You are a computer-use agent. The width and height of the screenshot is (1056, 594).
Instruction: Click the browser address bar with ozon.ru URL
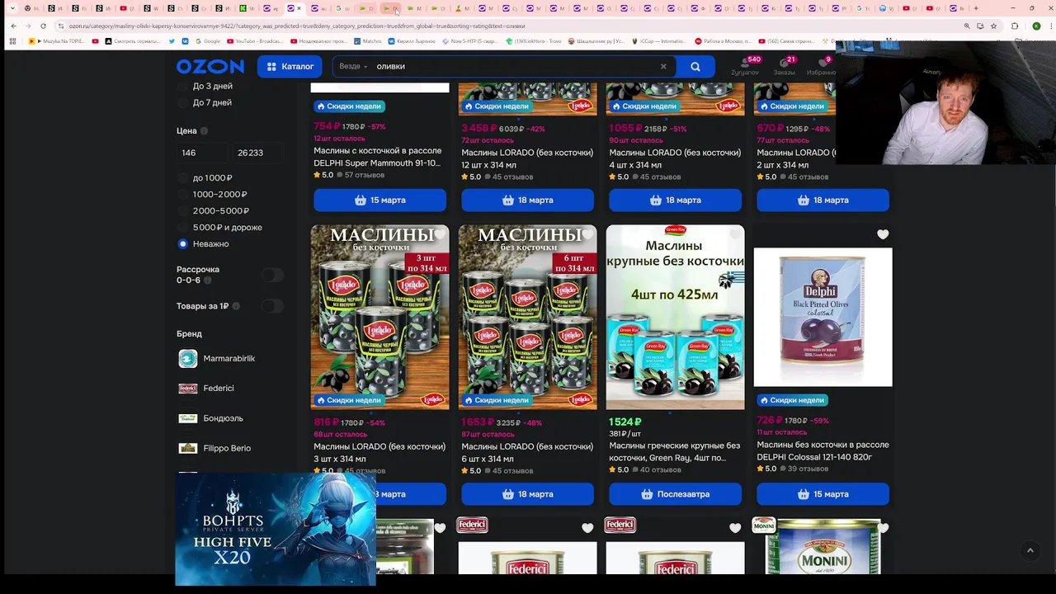[x=511, y=26]
